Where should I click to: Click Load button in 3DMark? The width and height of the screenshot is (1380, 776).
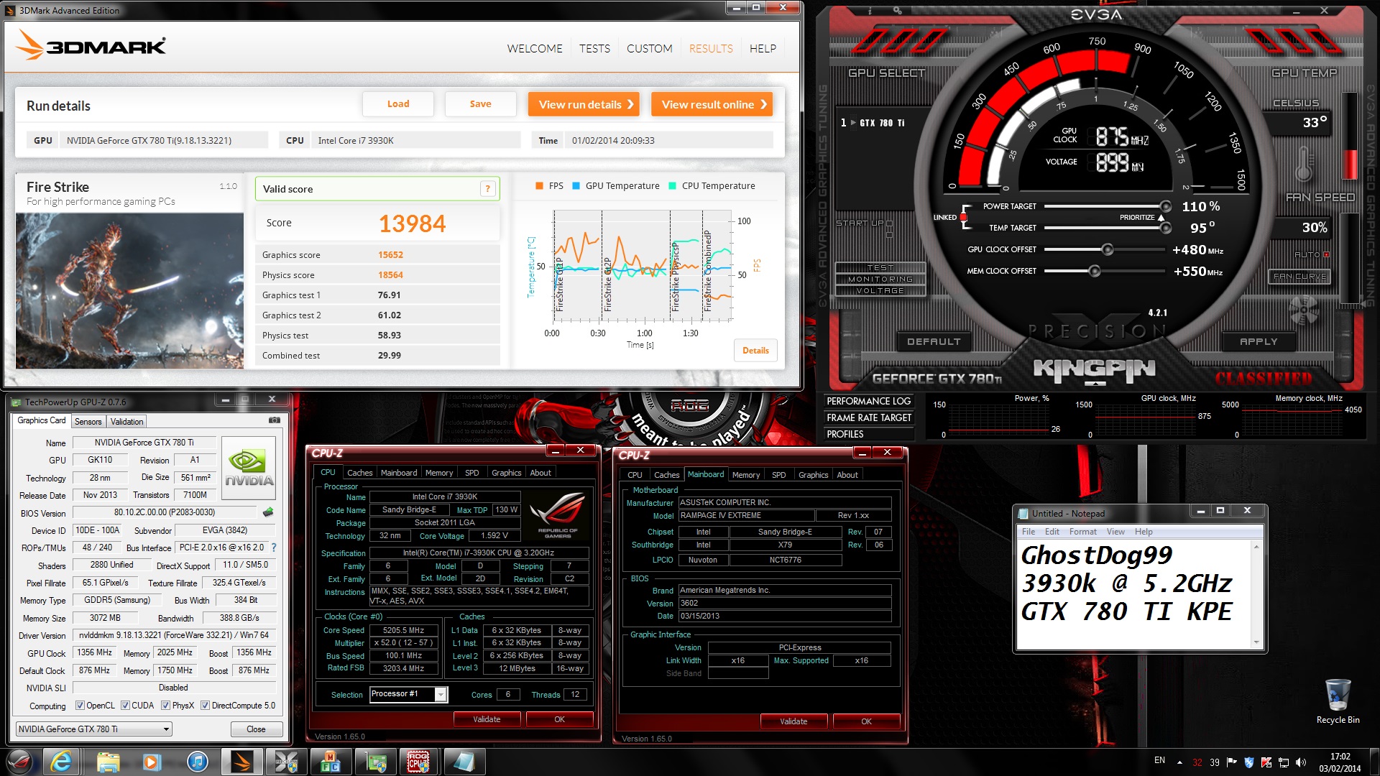398,104
